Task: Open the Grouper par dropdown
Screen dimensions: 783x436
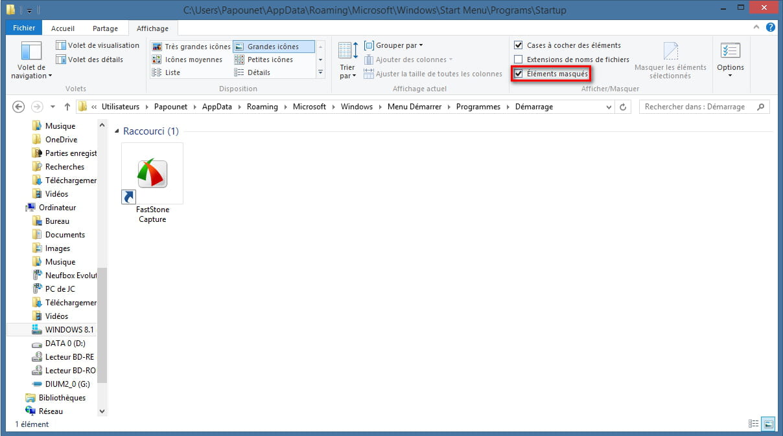Action: [393, 45]
